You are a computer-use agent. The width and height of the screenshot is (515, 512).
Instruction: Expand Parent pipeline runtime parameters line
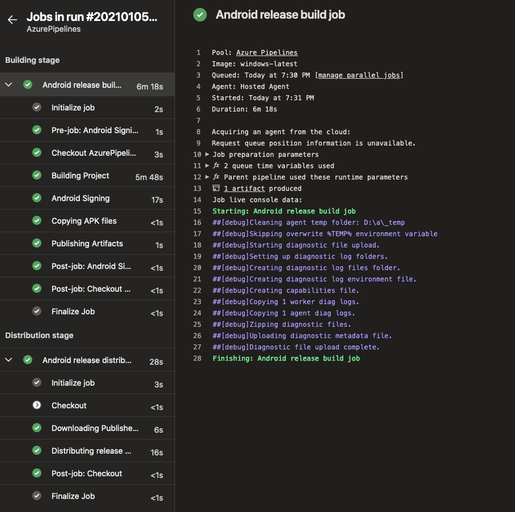tap(207, 177)
